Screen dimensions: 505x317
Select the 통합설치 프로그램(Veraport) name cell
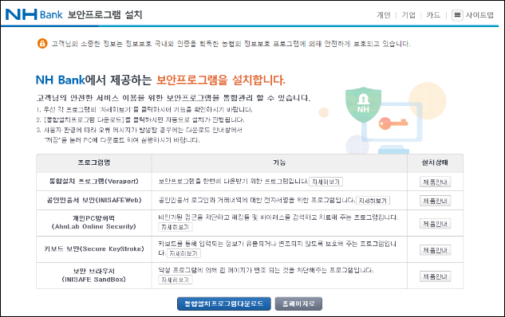click(x=93, y=182)
